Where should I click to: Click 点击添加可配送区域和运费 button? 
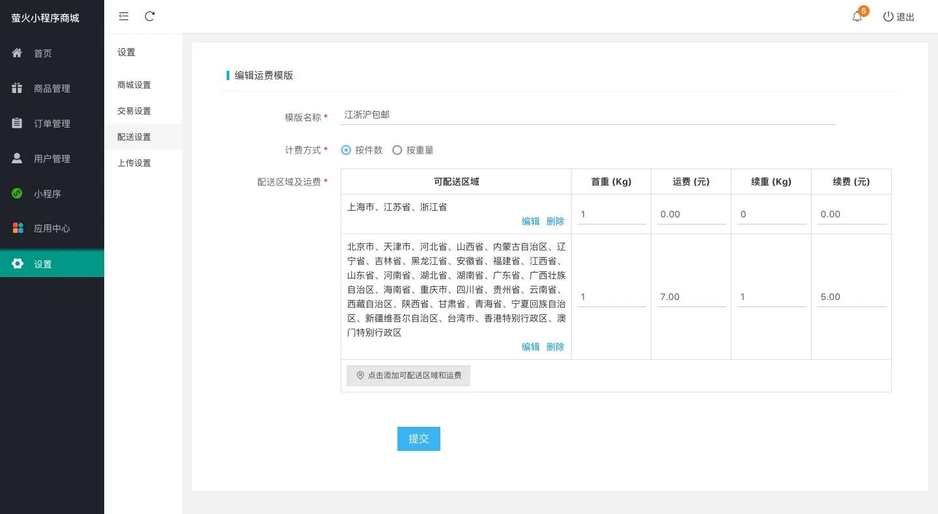[408, 375]
